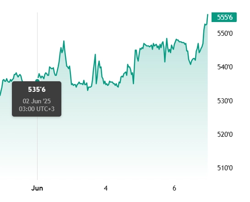Click the 540'0 price axis label
The width and height of the screenshot is (250, 202).
coord(225,67)
